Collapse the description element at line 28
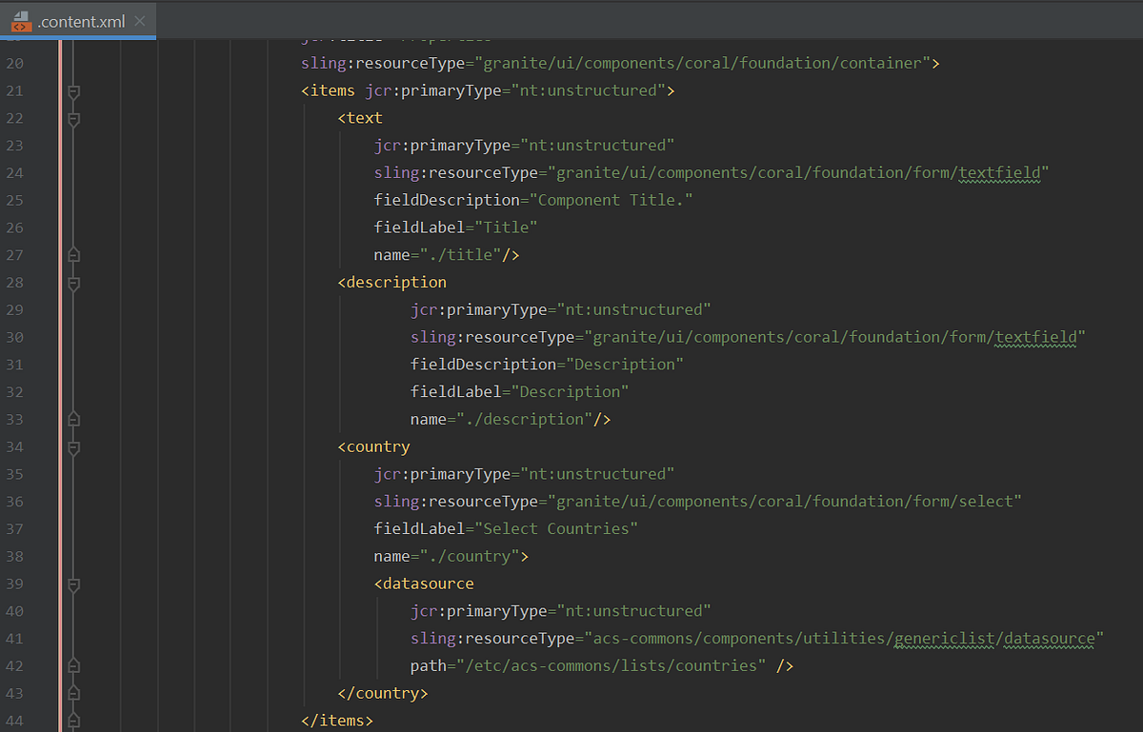1143x732 pixels. point(73,283)
